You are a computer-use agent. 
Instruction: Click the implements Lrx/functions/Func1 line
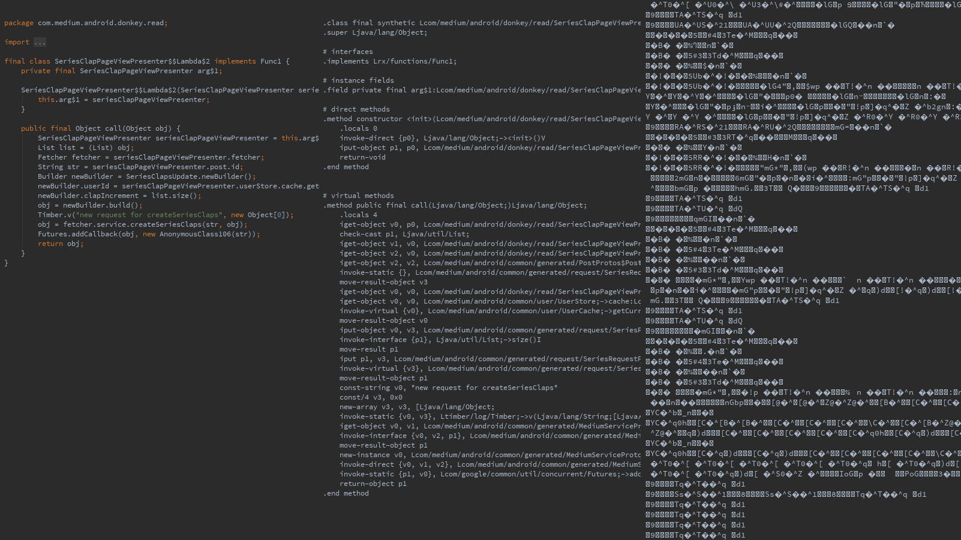(390, 61)
